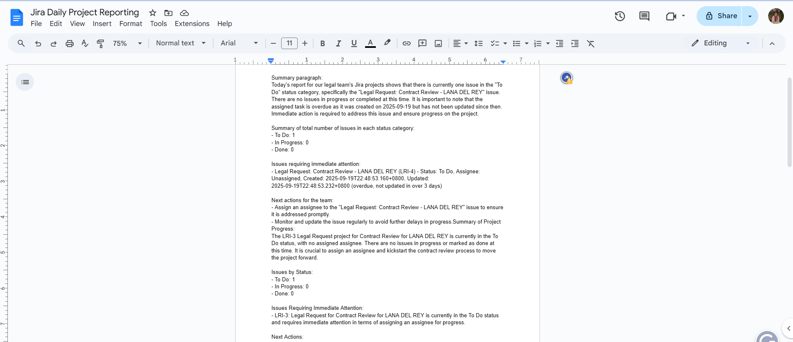Undo the last action

tap(38, 43)
